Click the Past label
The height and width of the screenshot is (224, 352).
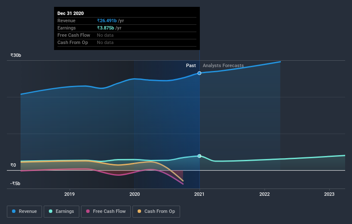pyautogui.click(x=191, y=65)
